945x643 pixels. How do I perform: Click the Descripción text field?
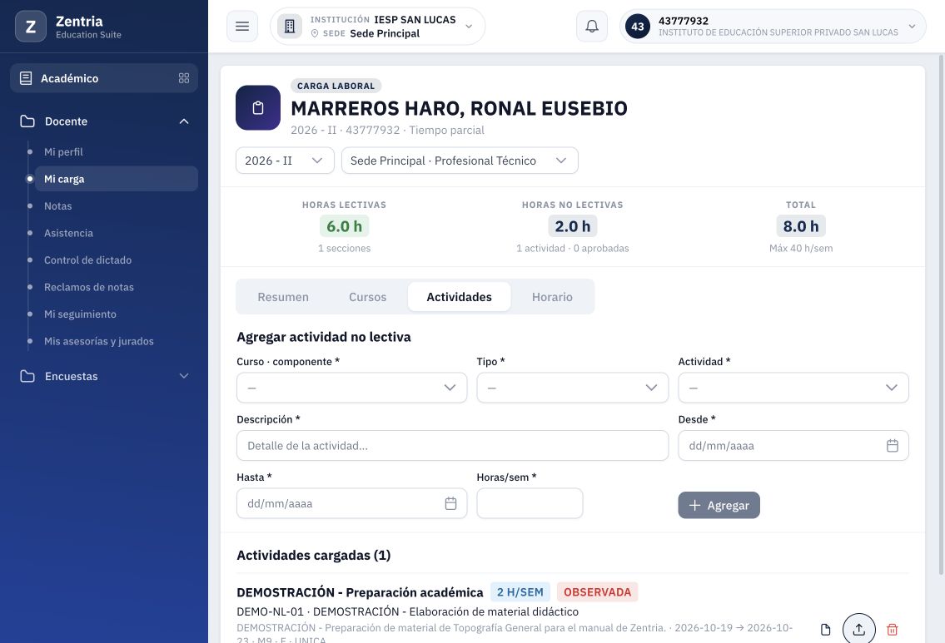(453, 446)
